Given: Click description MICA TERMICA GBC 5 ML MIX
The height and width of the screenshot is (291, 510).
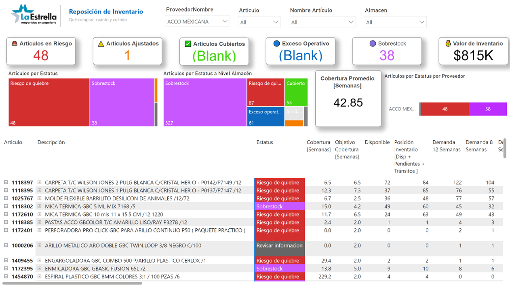Looking at the screenshot, I should 90,207.
